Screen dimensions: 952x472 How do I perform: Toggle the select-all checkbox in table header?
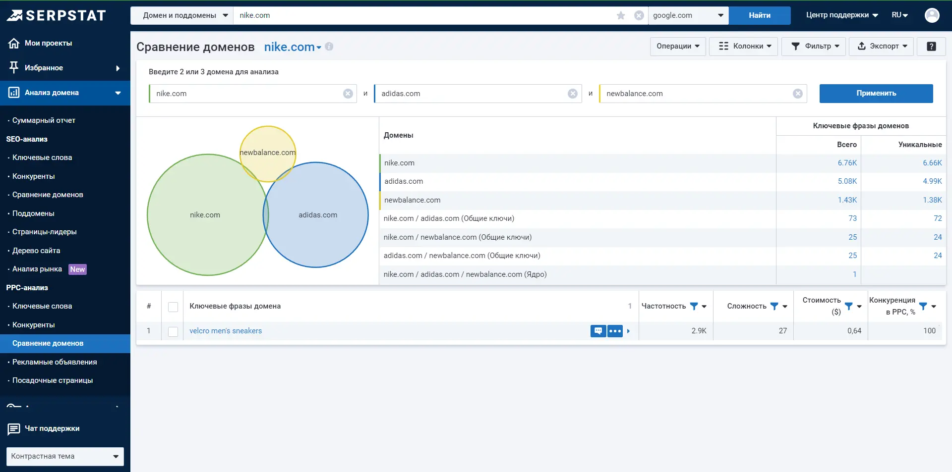pos(173,307)
